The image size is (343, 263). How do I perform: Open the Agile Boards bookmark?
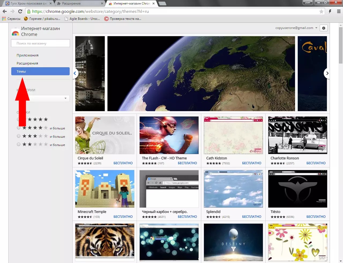82,19
